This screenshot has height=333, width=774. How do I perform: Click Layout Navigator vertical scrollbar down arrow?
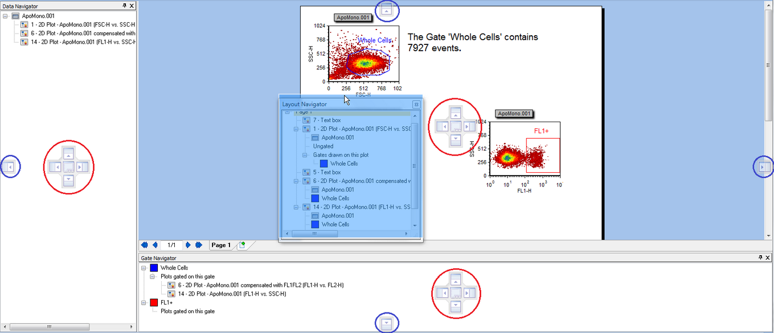coord(415,226)
